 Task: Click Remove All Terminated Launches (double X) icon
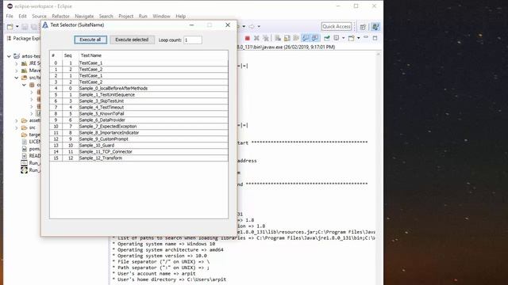266,38
